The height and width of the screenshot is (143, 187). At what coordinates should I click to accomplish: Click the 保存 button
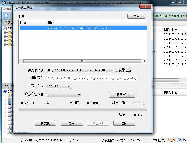point(136,16)
